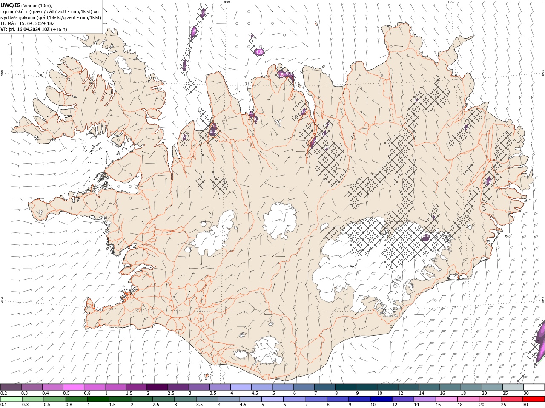
Task: Click the 'IT: Mán. 15. 04. 2024 18Z' line
Action: pos(28,23)
